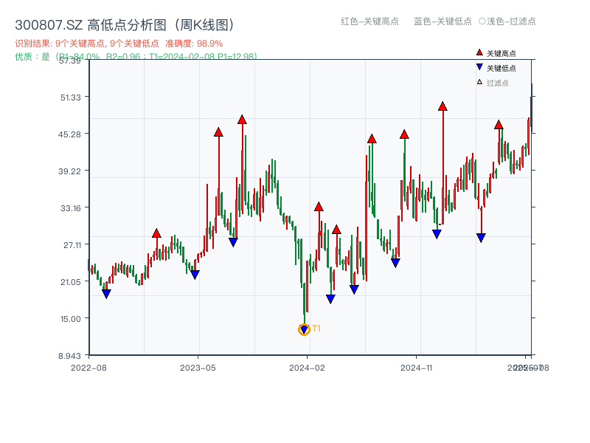Click the 2023-05 x-axis date label
The image size is (590, 443).
pyautogui.click(x=198, y=368)
